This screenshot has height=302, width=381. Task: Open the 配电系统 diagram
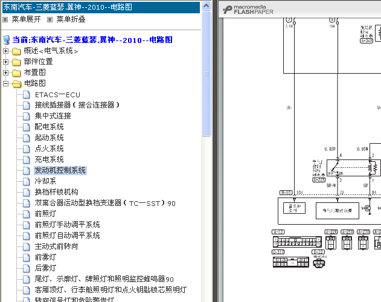pyautogui.click(x=49, y=127)
